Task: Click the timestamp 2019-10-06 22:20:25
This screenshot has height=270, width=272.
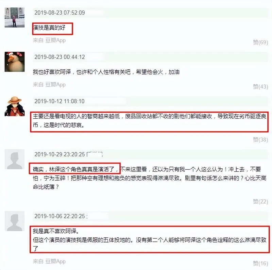Action: tap(60, 216)
